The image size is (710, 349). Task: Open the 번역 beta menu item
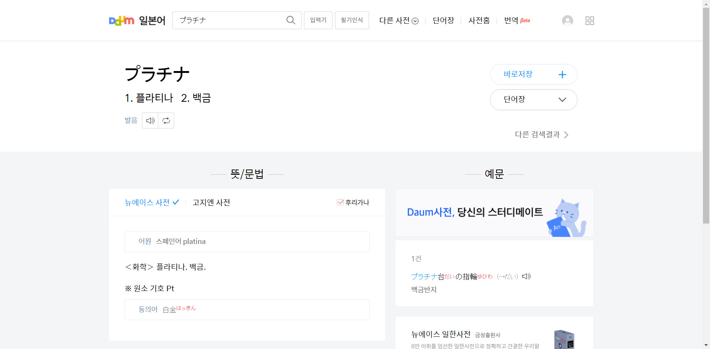click(x=517, y=20)
